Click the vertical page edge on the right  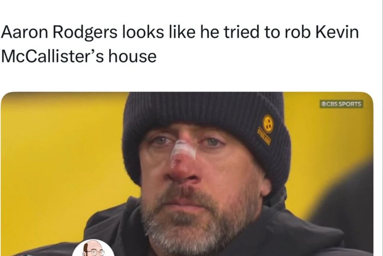[x=382, y=128]
